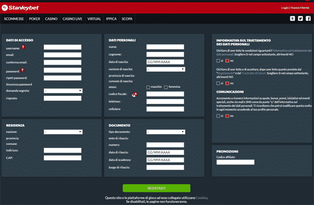Open the tipo documento dropdown

click(166, 132)
